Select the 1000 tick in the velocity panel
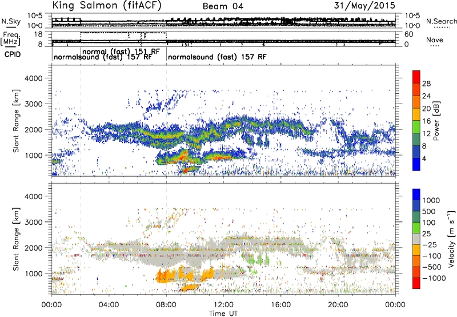 [33, 274]
